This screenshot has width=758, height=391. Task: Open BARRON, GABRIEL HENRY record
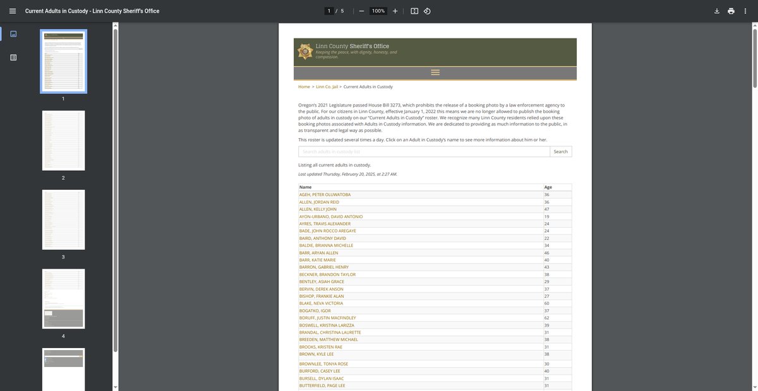(323, 267)
